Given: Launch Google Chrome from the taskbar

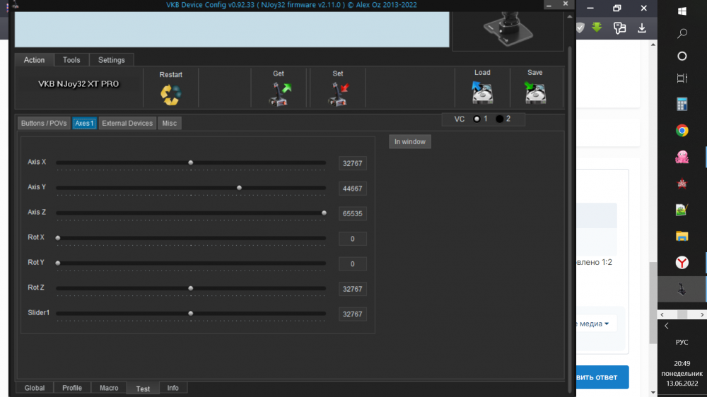Looking at the screenshot, I should [682, 131].
